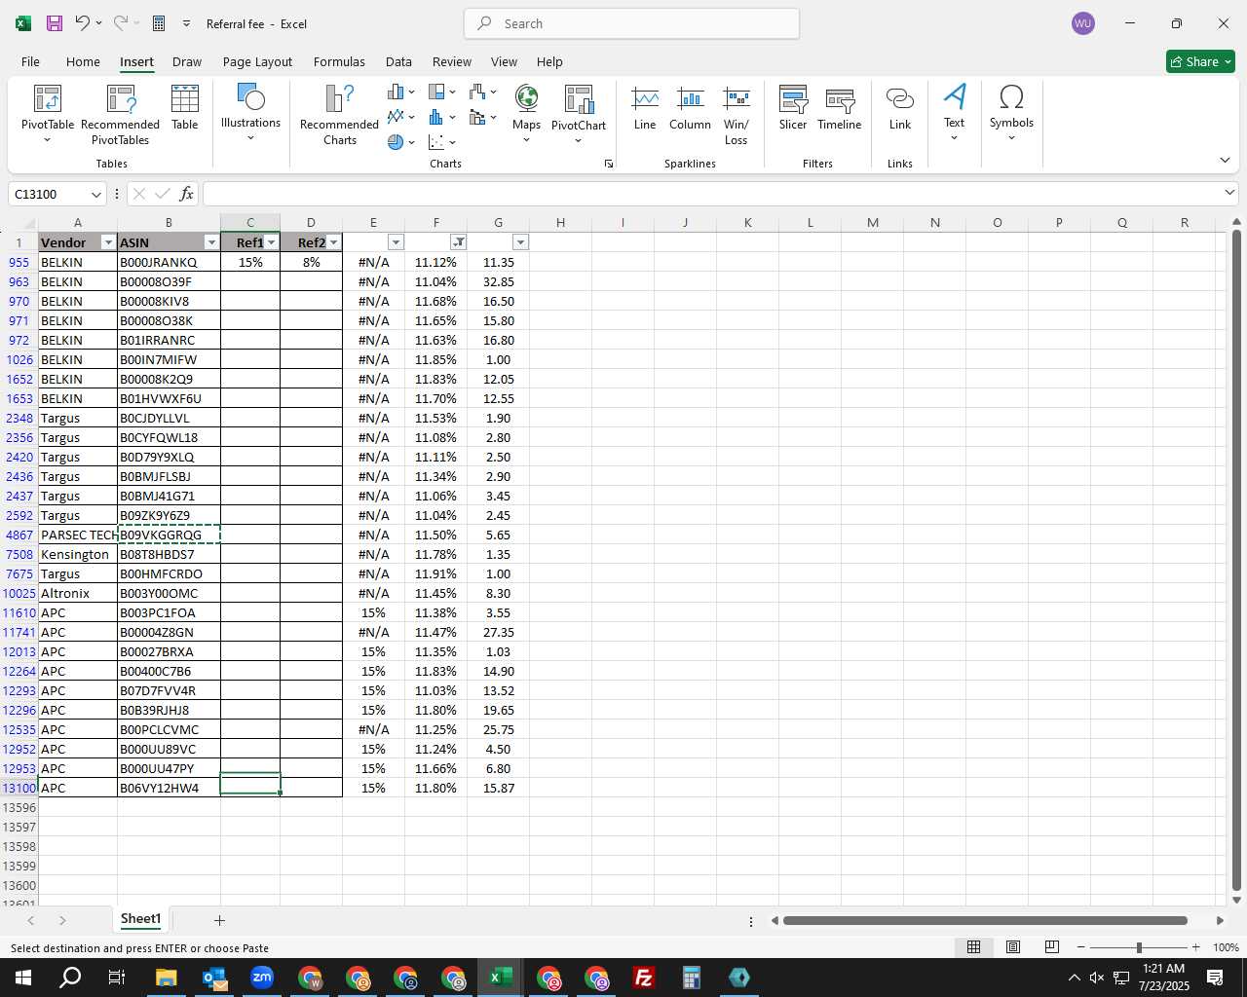Open the Vendor column filter dropdown
The height and width of the screenshot is (997, 1247).
108,242
